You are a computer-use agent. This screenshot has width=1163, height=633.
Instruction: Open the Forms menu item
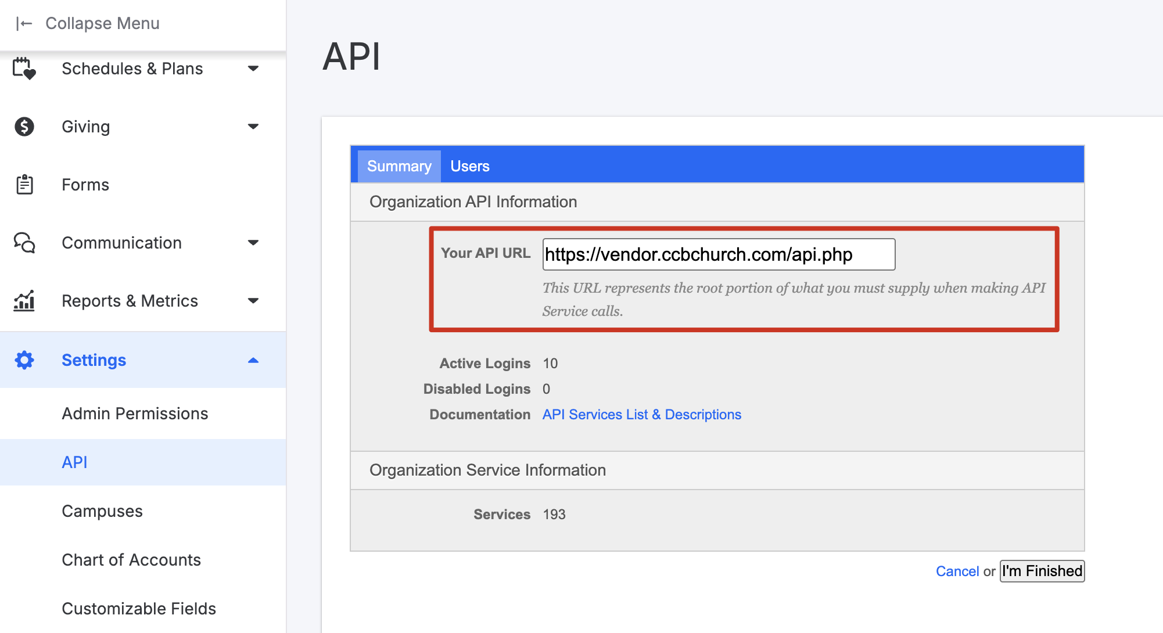coord(85,185)
